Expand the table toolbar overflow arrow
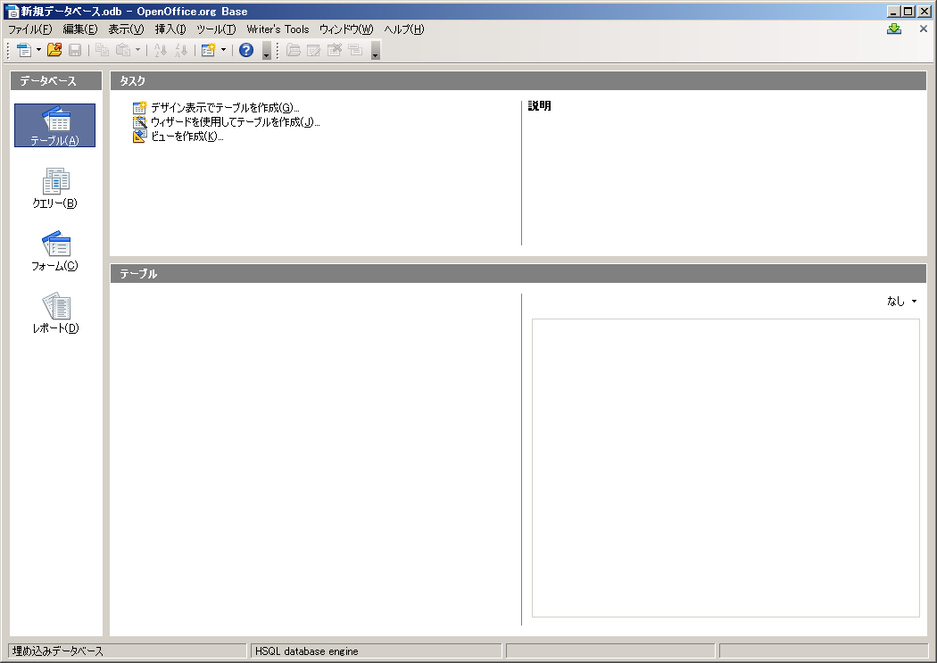The image size is (937, 663). [376, 51]
